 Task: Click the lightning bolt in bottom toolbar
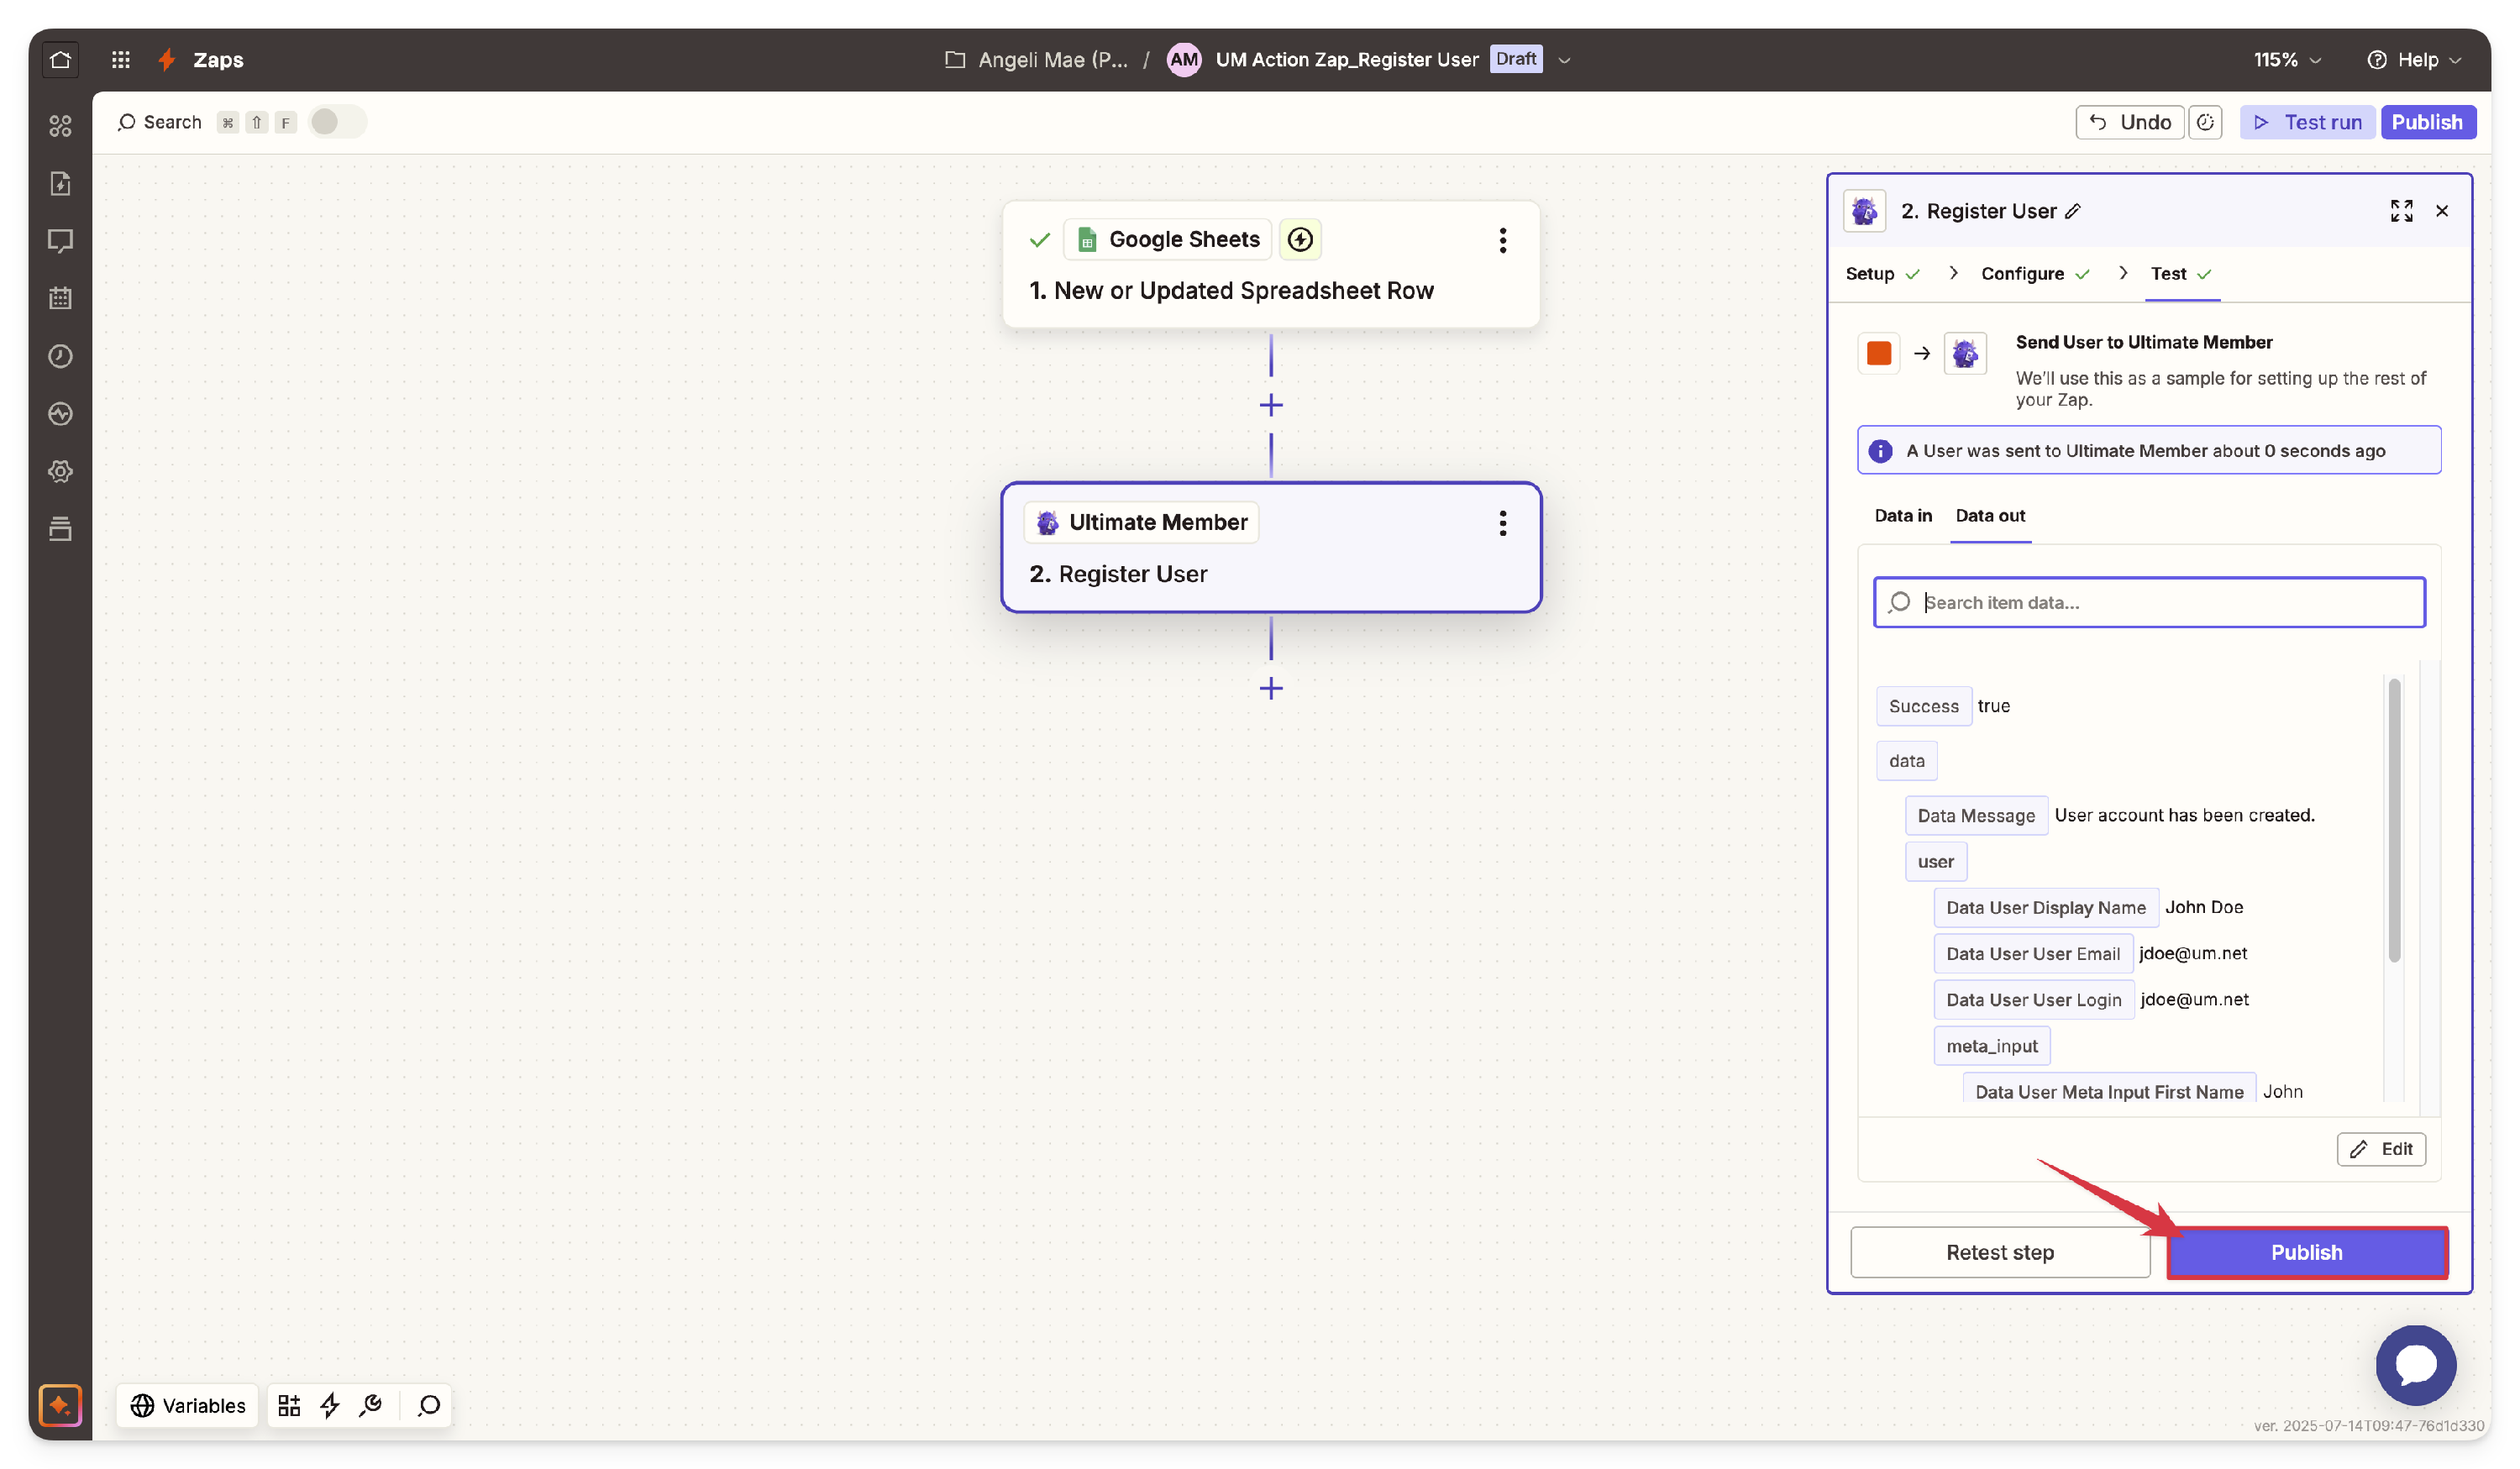coord(330,1405)
